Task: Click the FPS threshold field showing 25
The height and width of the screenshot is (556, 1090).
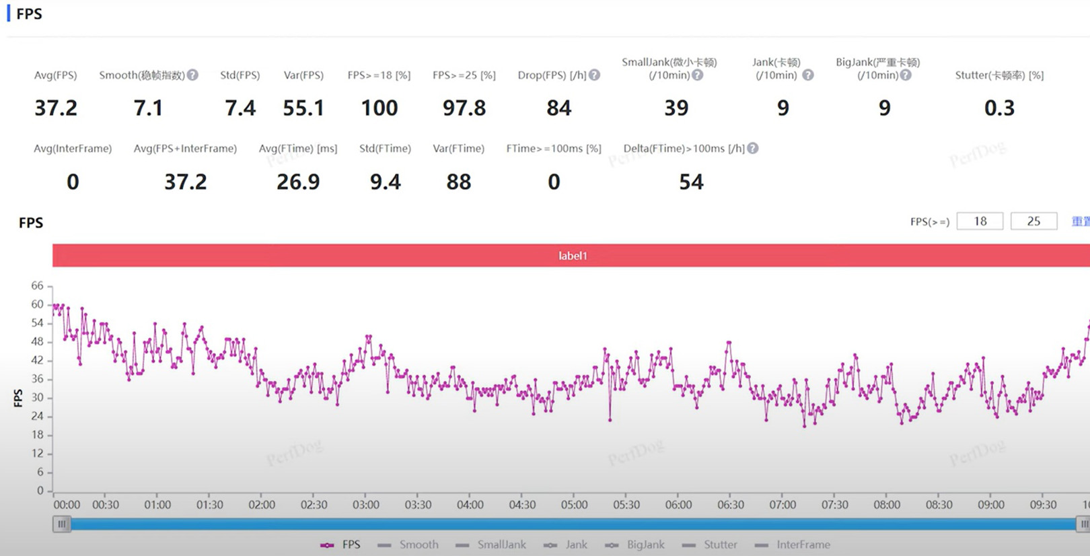Action: 1033,221
